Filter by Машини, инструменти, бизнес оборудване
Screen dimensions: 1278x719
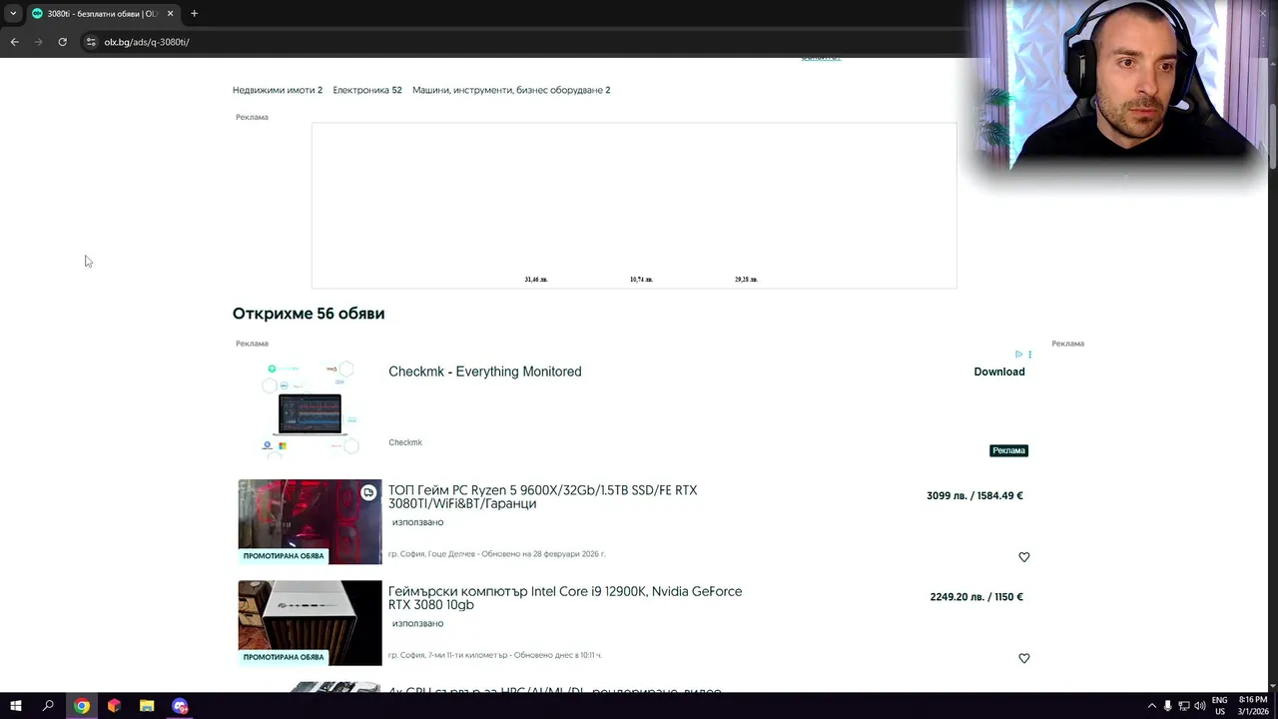511,90
